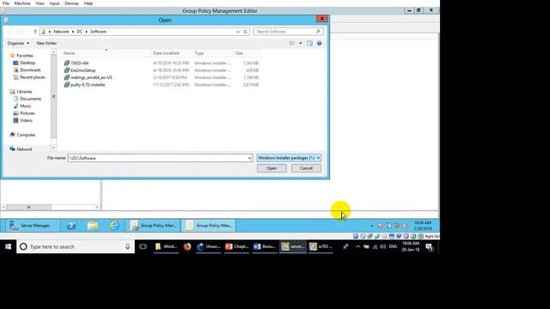Click the refresh icon in address bar

[x=246, y=32]
